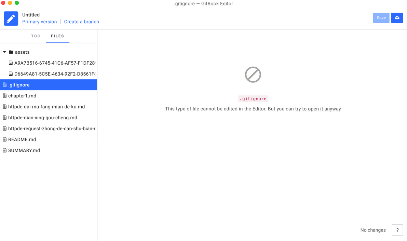Click the assets folder icon
The height and width of the screenshot is (241, 407).
(11, 52)
